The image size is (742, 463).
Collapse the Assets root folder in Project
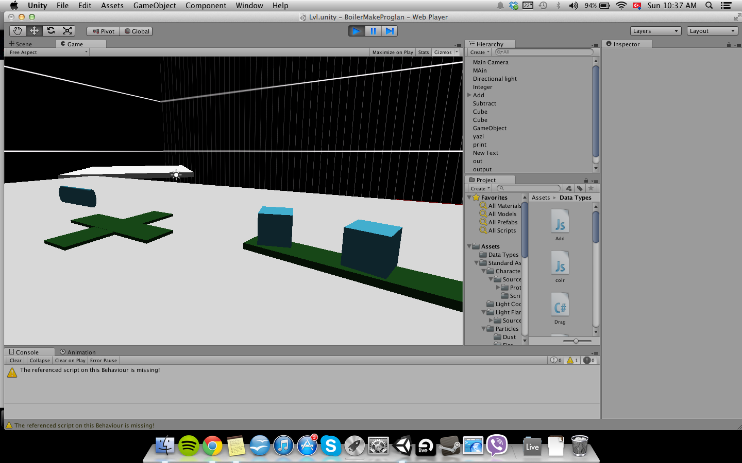(469, 246)
